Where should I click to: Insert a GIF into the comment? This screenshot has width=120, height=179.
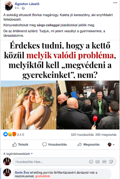point(104,162)
